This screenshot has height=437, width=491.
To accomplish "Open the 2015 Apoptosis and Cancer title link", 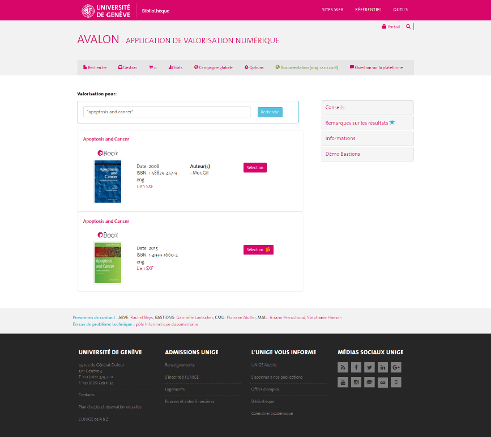I will (x=106, y=221).
